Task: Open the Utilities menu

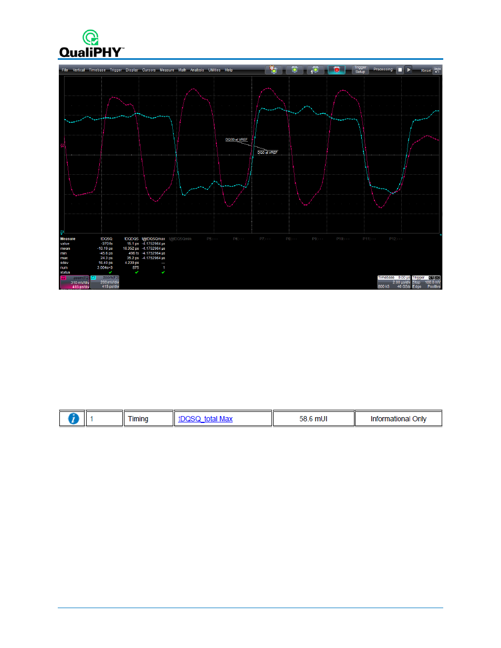Action: [214, 70]
